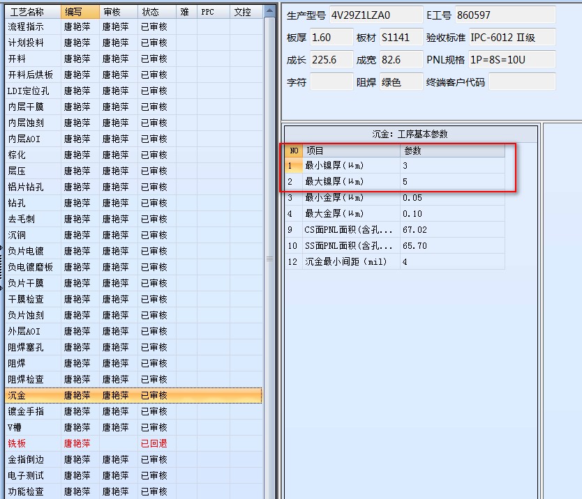Click the E工号 field 860597
The image size is (582, 499).
(x=505, y=15)
